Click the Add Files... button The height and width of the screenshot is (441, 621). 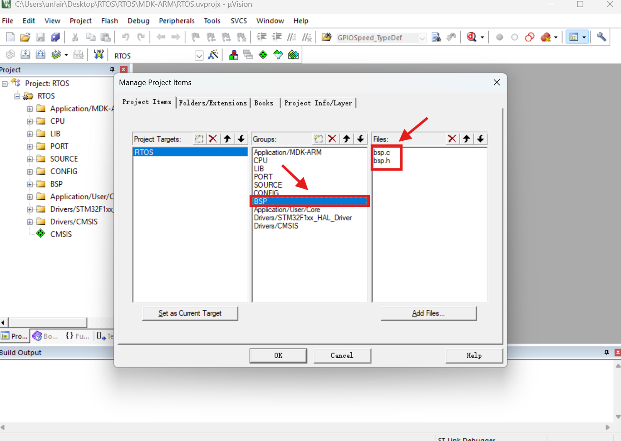click(x=429, y=313)
